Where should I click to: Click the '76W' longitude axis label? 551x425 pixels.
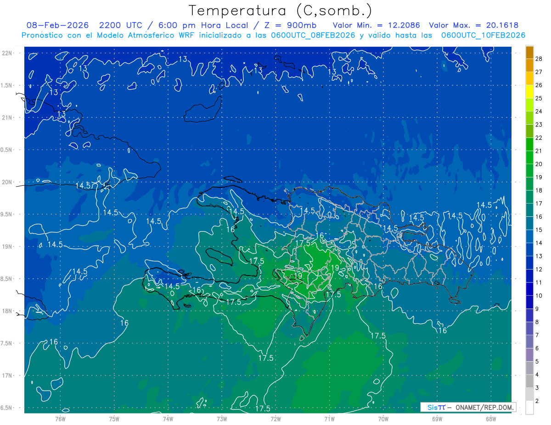60,419
